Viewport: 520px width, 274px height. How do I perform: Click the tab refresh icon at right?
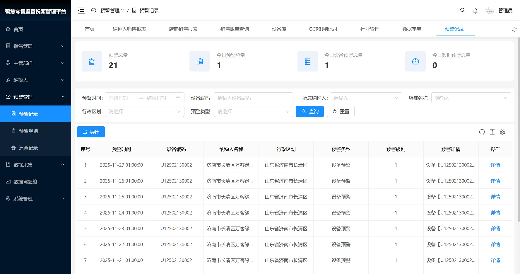tap(514, 29)
